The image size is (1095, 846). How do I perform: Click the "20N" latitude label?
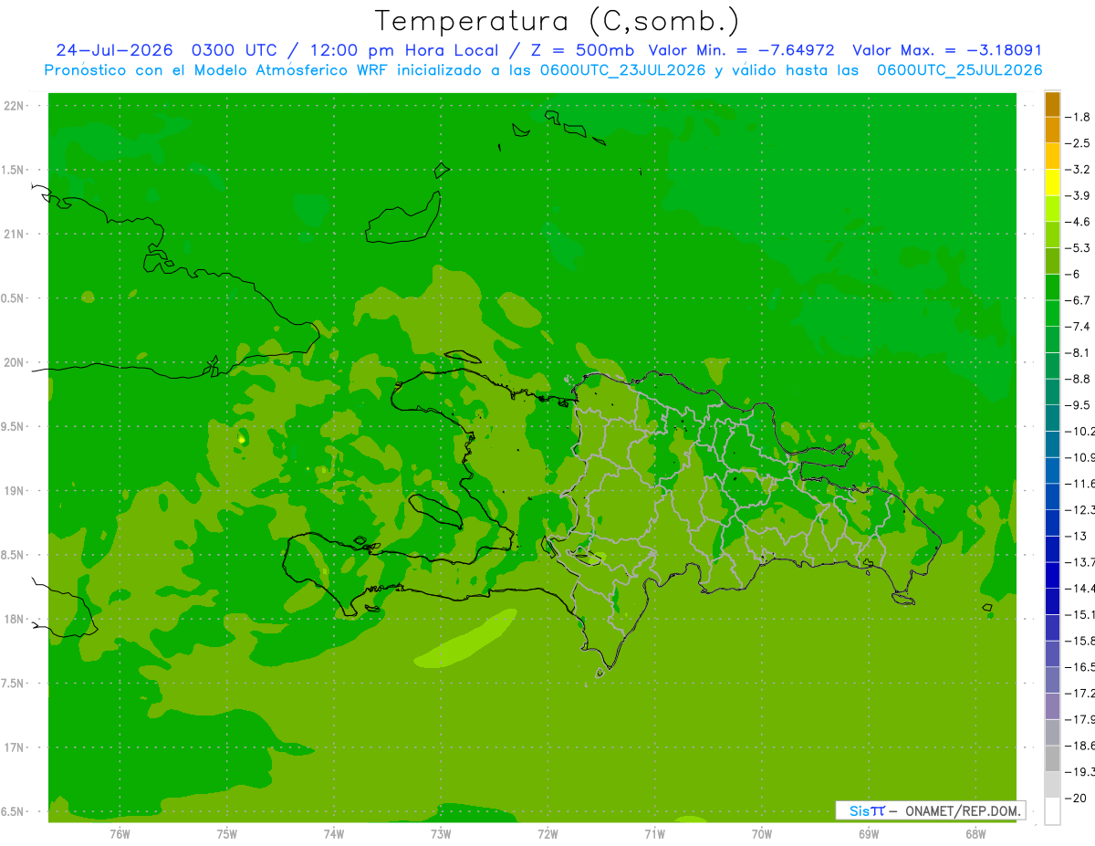coord(16,362)
